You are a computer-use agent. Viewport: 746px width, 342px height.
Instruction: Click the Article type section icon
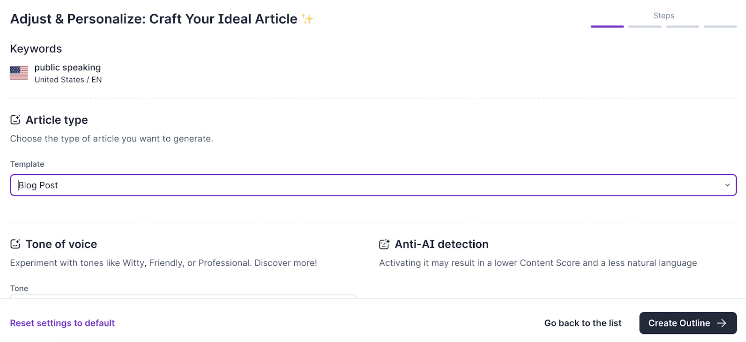click(15, 120)
